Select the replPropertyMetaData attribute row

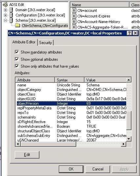pos(71,108)
